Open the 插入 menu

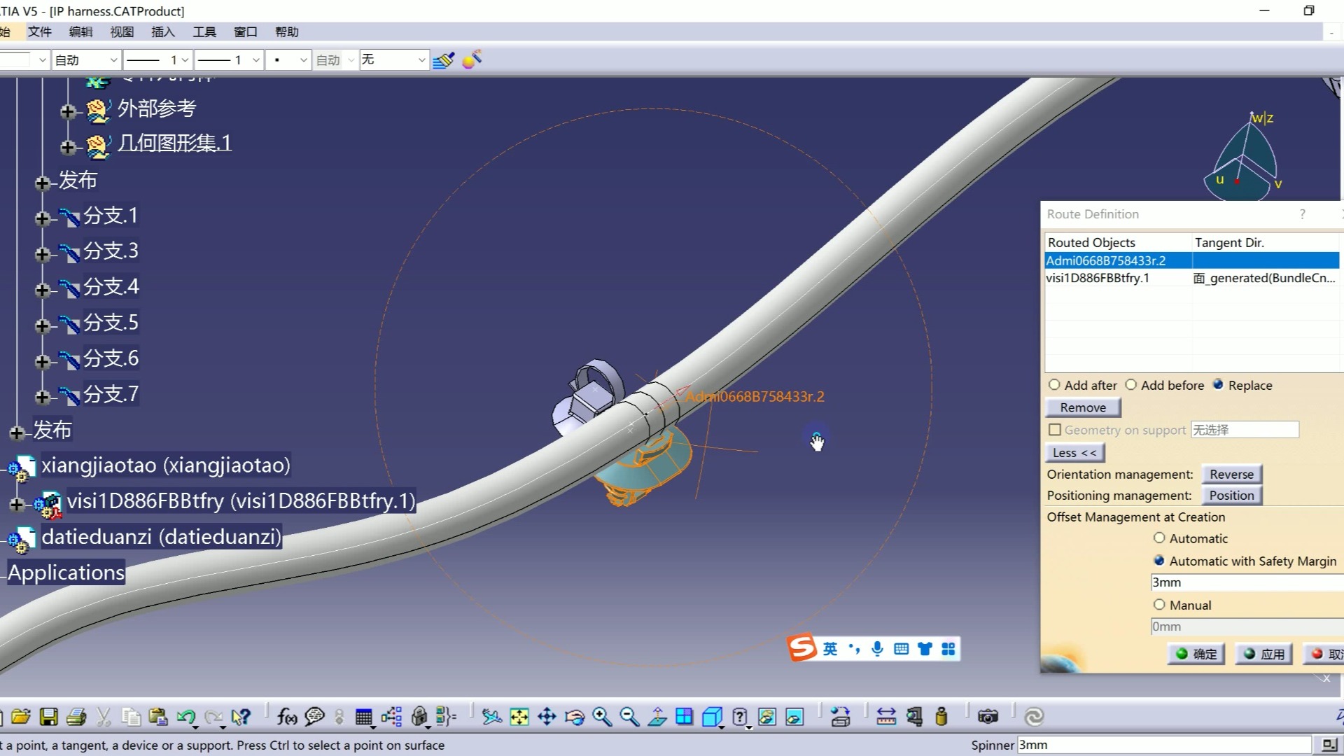[163, 31]
